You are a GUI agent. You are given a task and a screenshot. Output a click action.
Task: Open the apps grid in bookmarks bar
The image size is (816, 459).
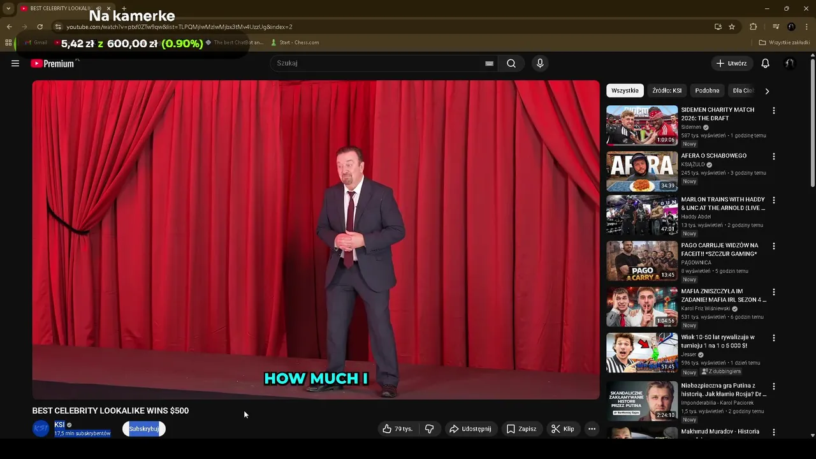pyautogui.click(x=8, y=43)
